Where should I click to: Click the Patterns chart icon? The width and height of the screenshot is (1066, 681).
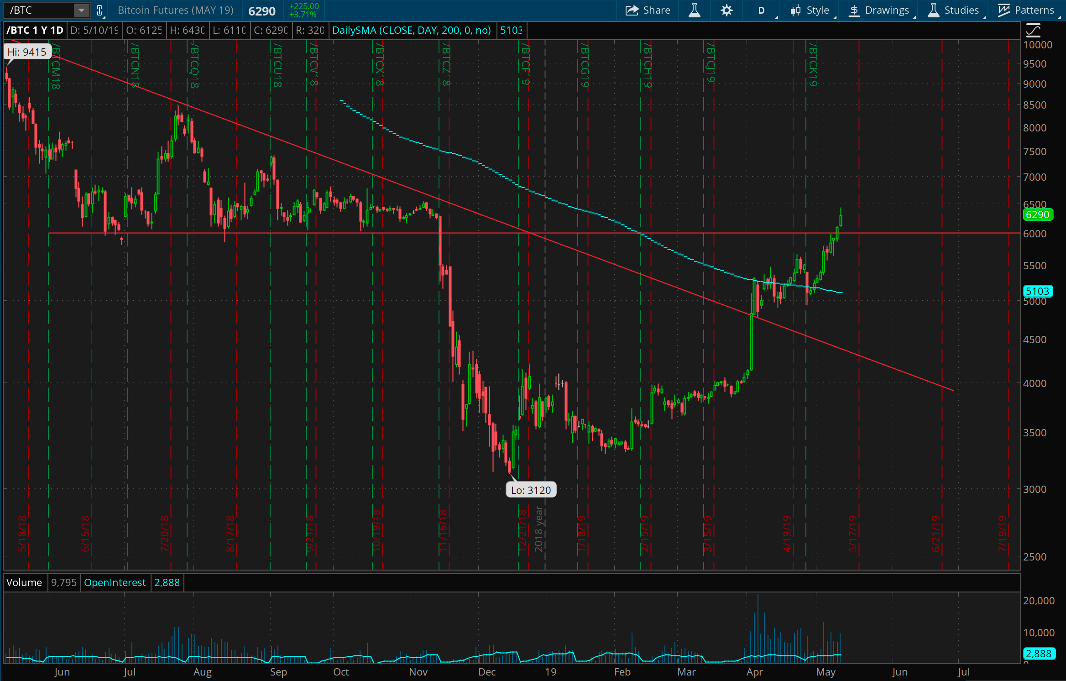coord(1004,10)
